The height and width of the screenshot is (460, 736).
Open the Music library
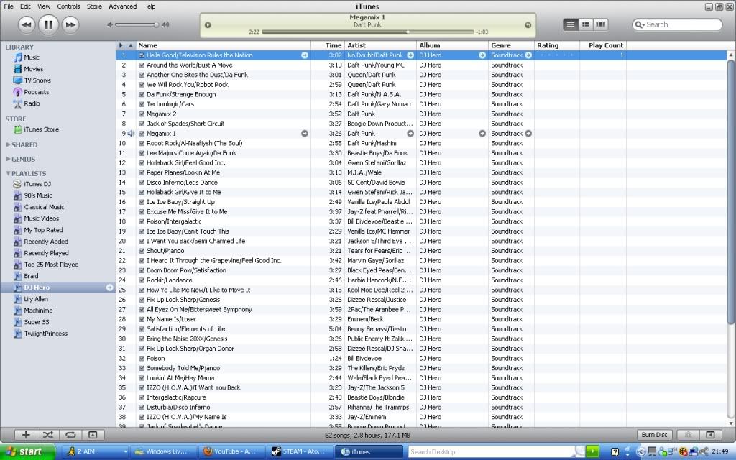32,57
